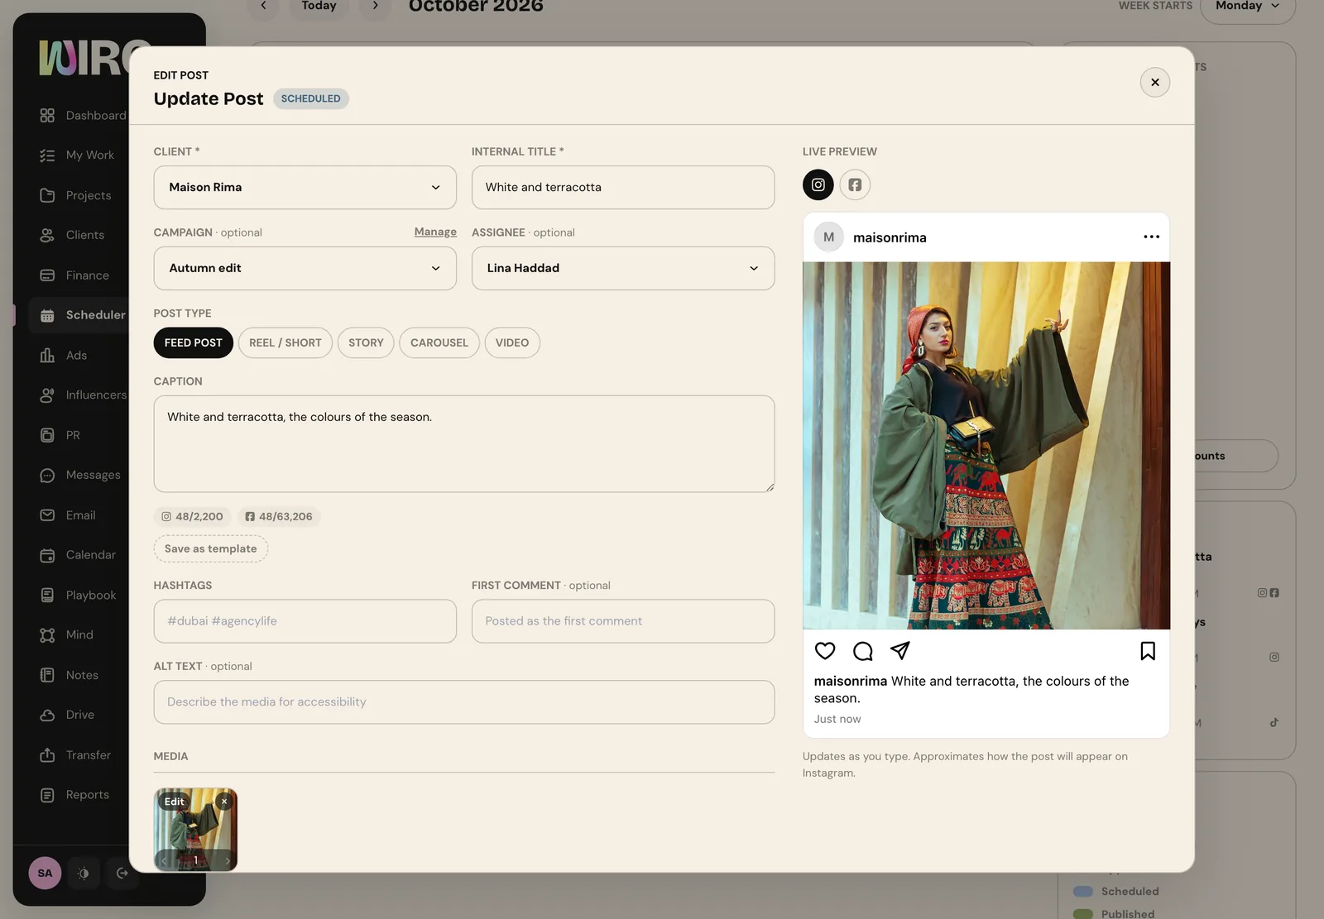Select Reel / Short post type
The height and width of the screenshot is (919, 1324).
[x=285, y=342]
